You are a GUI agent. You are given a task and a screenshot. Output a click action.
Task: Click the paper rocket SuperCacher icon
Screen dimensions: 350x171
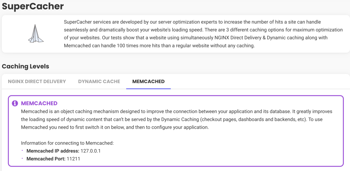[x=36, y=34]
